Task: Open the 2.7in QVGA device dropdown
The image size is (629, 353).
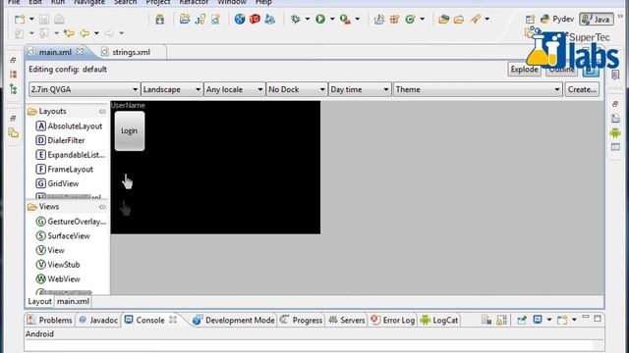Action: [84, 89]
